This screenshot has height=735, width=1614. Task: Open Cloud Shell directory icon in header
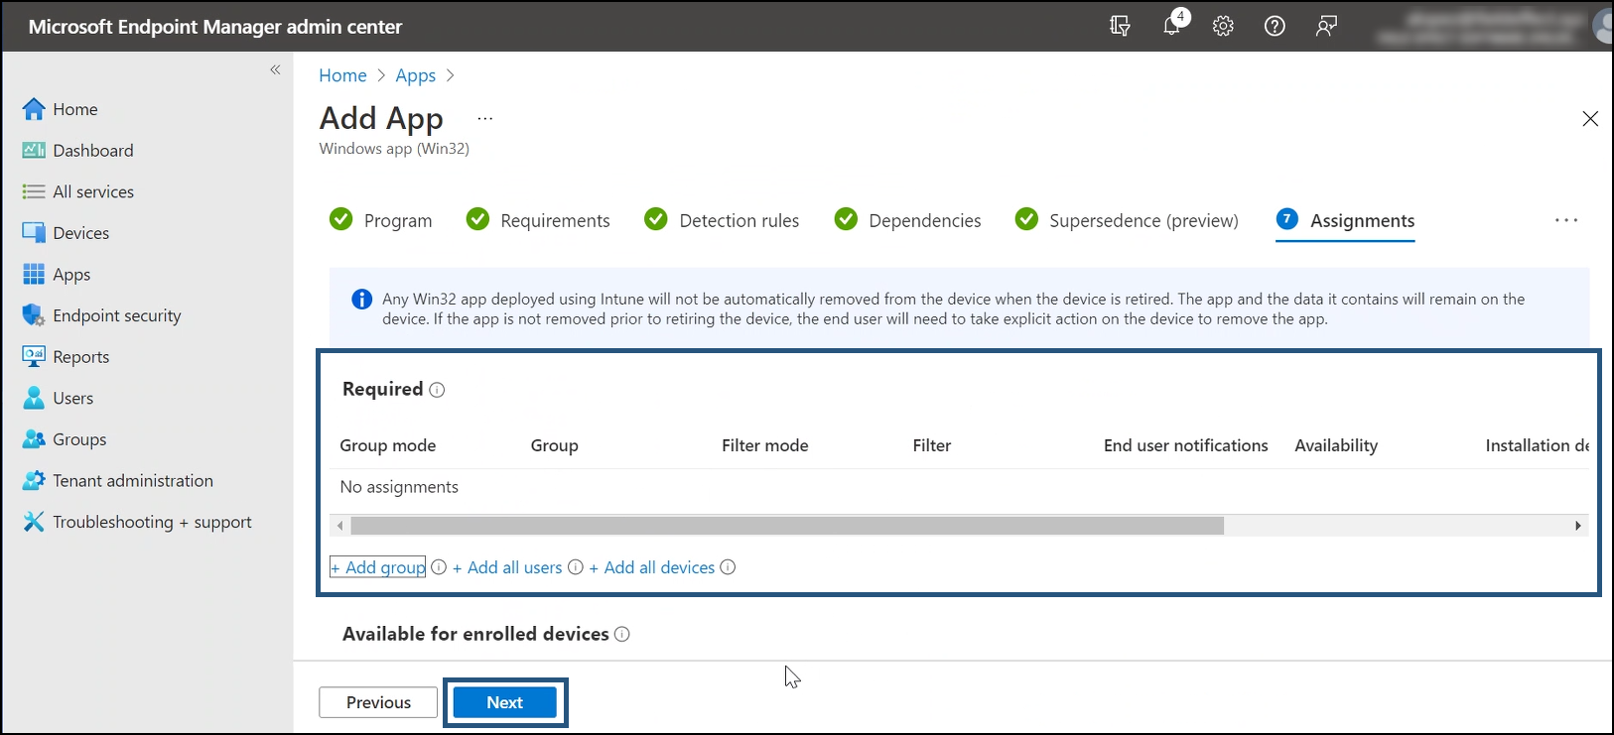(x=1120, y=26)
